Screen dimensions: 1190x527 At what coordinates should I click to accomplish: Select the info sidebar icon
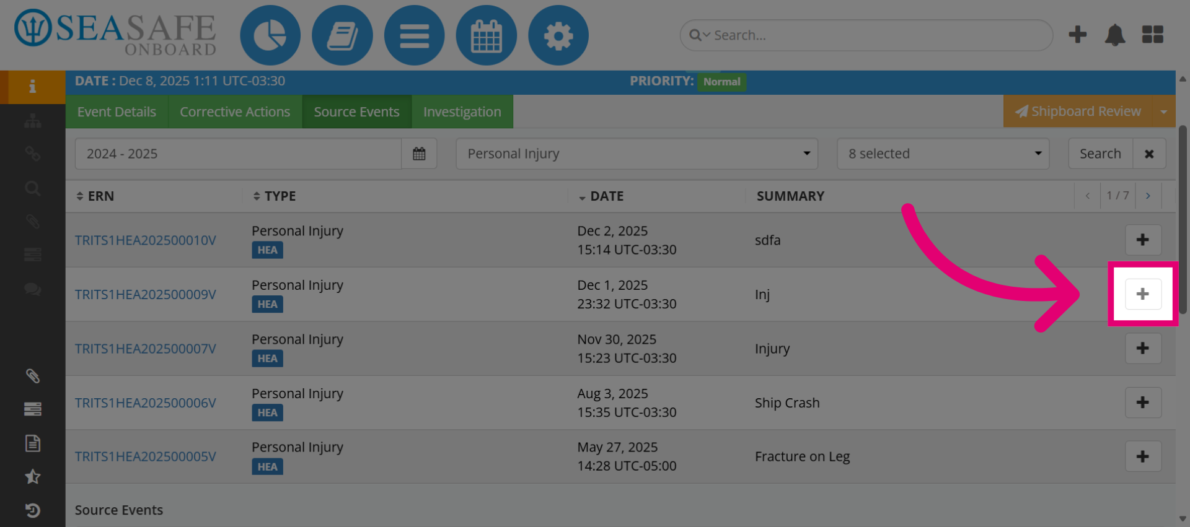(32, 87)
